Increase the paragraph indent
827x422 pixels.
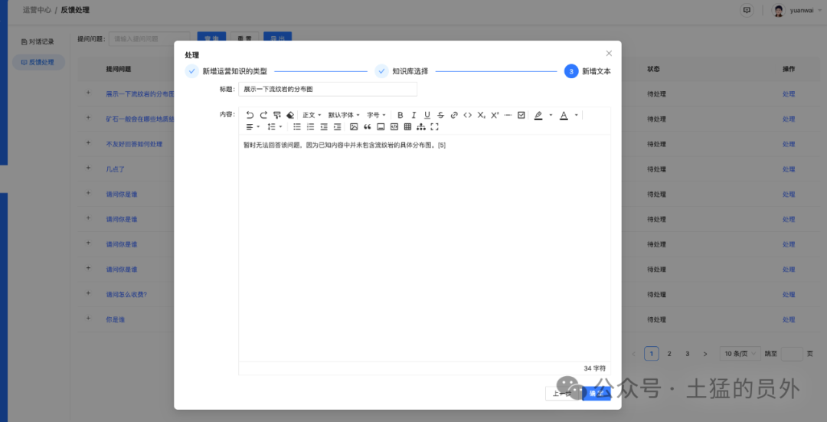(x=338, y=126)
